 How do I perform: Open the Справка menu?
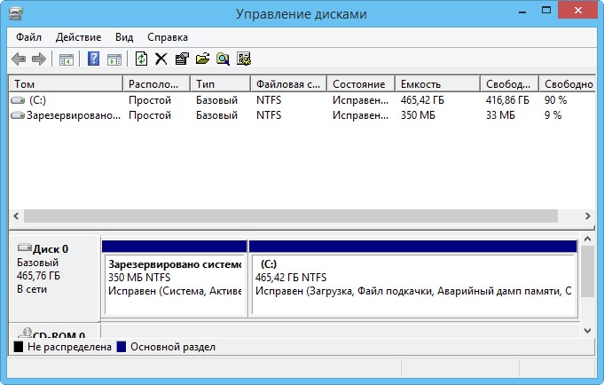[x=168, y=37]
